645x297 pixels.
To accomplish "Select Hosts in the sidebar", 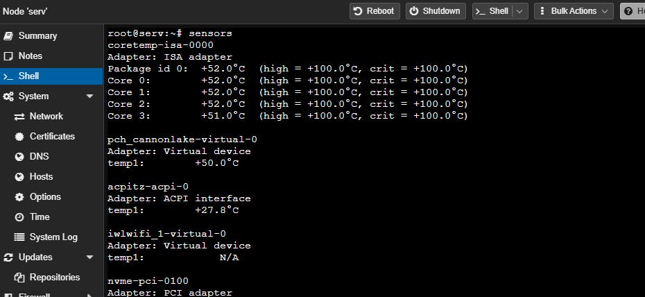I will click(x=41, y=177).
